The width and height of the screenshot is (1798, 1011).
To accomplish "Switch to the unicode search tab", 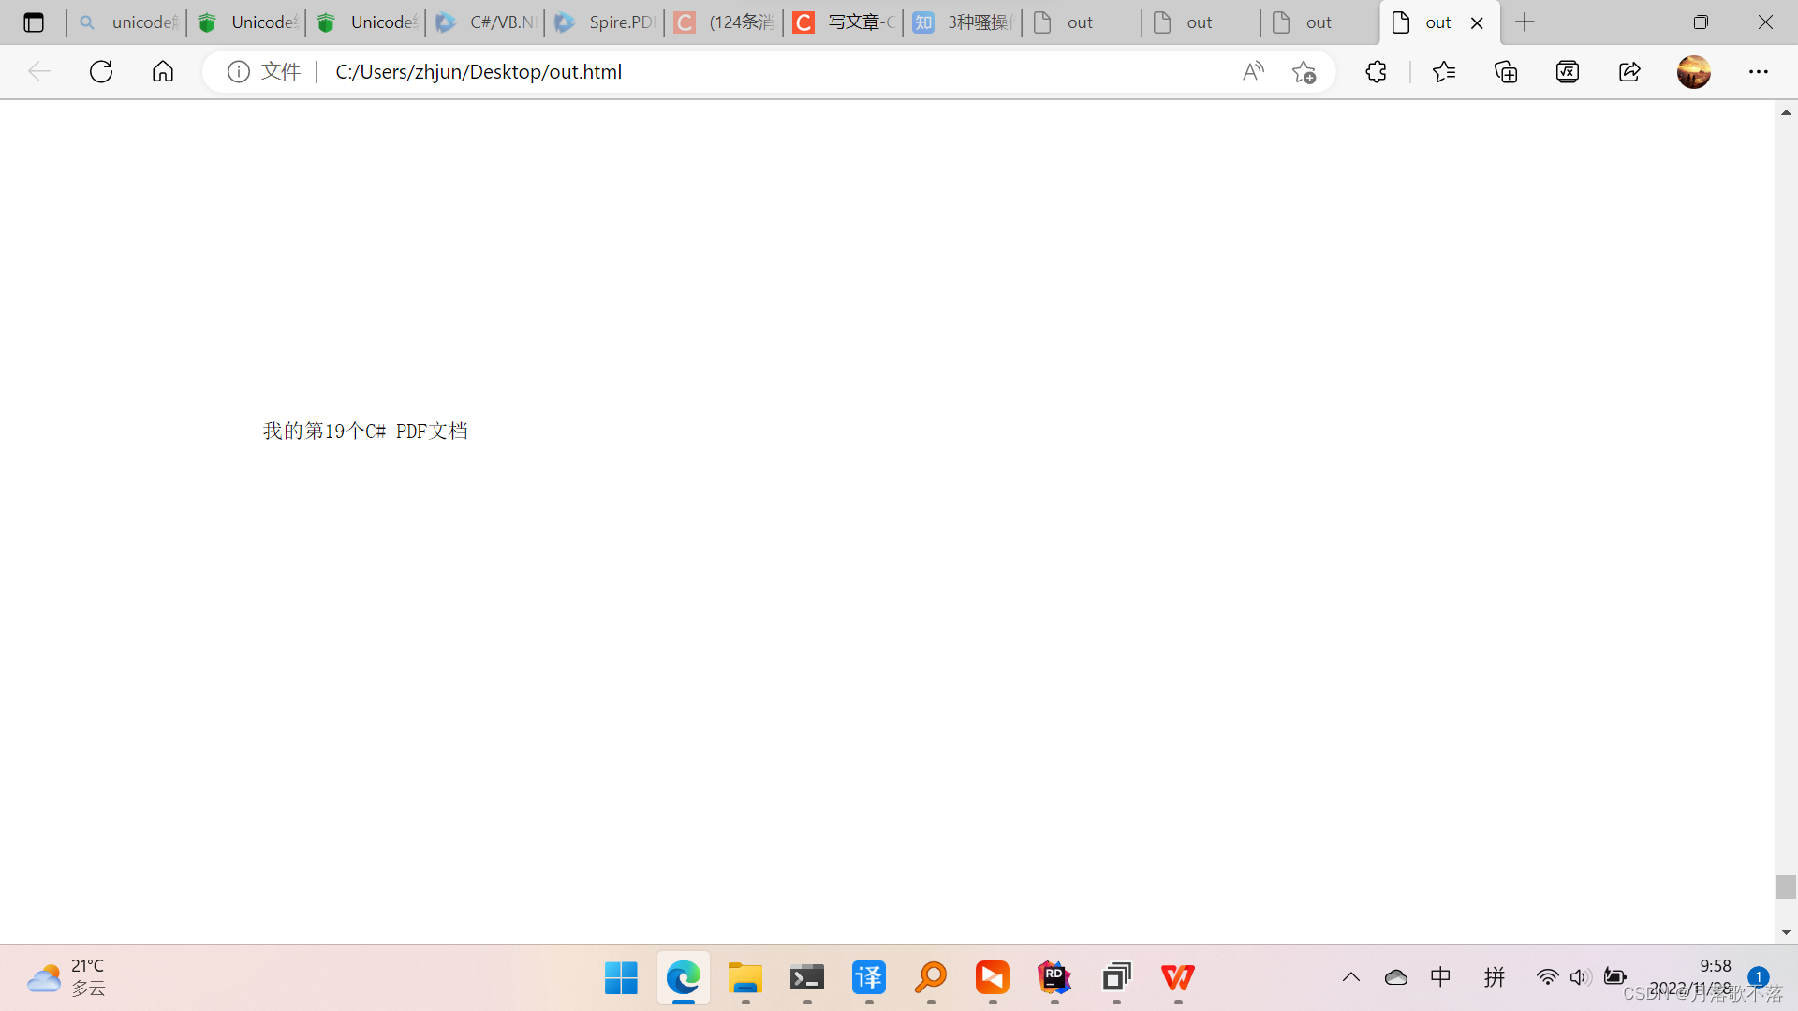I will point(126,22).
